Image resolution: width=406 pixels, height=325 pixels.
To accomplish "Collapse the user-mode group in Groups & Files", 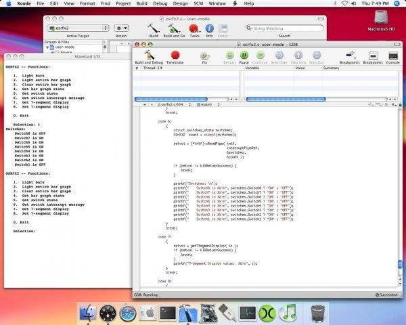I will pyautogui.click(x=47, y=47).
